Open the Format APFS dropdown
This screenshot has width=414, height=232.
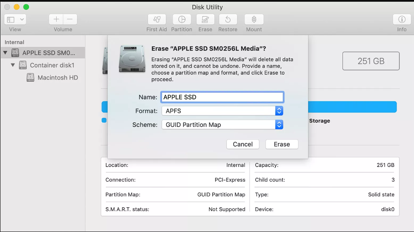coord(222,111)
